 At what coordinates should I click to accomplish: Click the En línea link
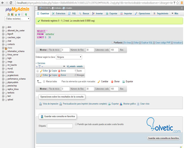[128, 43]
